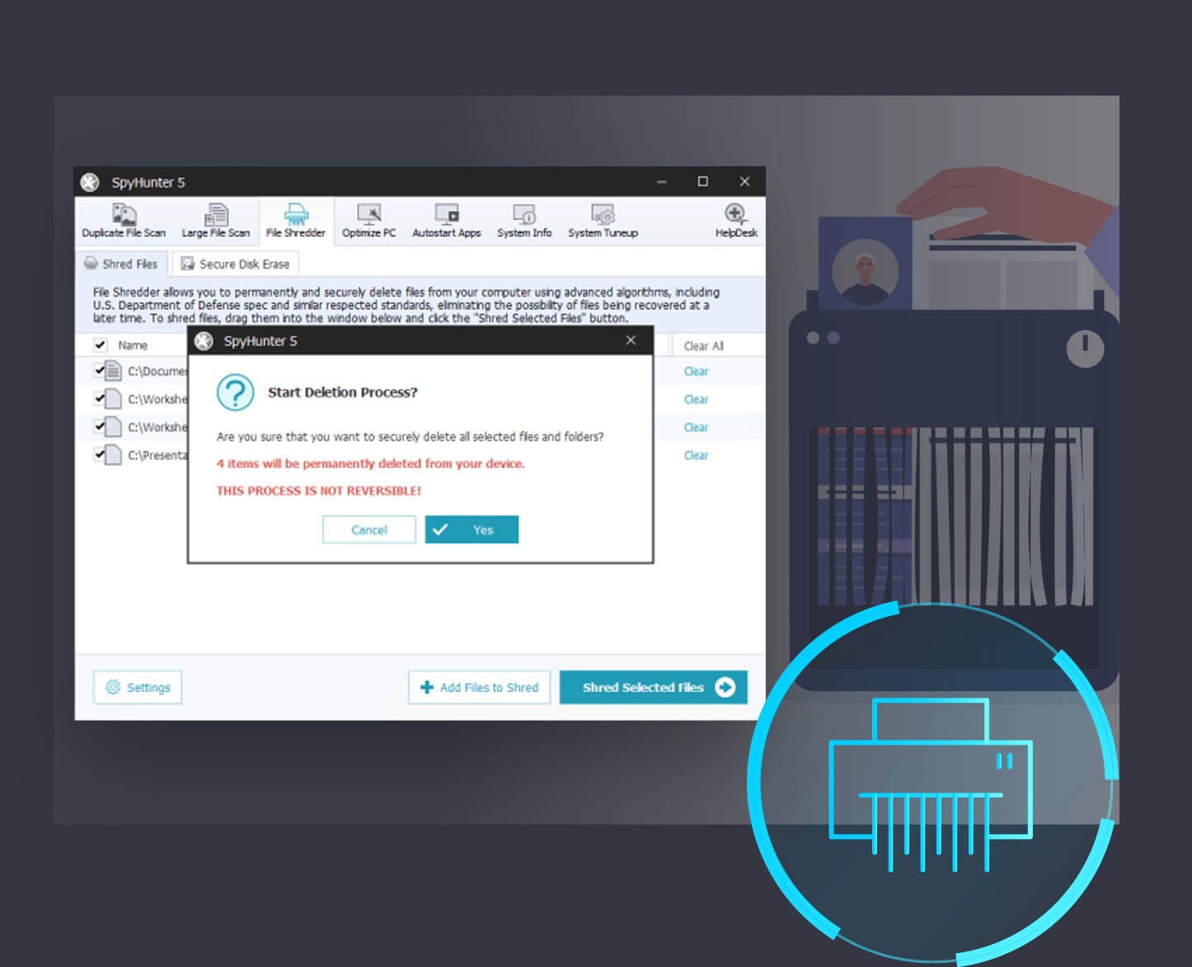Open the Settings panel
The image size is (1192, 967).
(137, 687)
